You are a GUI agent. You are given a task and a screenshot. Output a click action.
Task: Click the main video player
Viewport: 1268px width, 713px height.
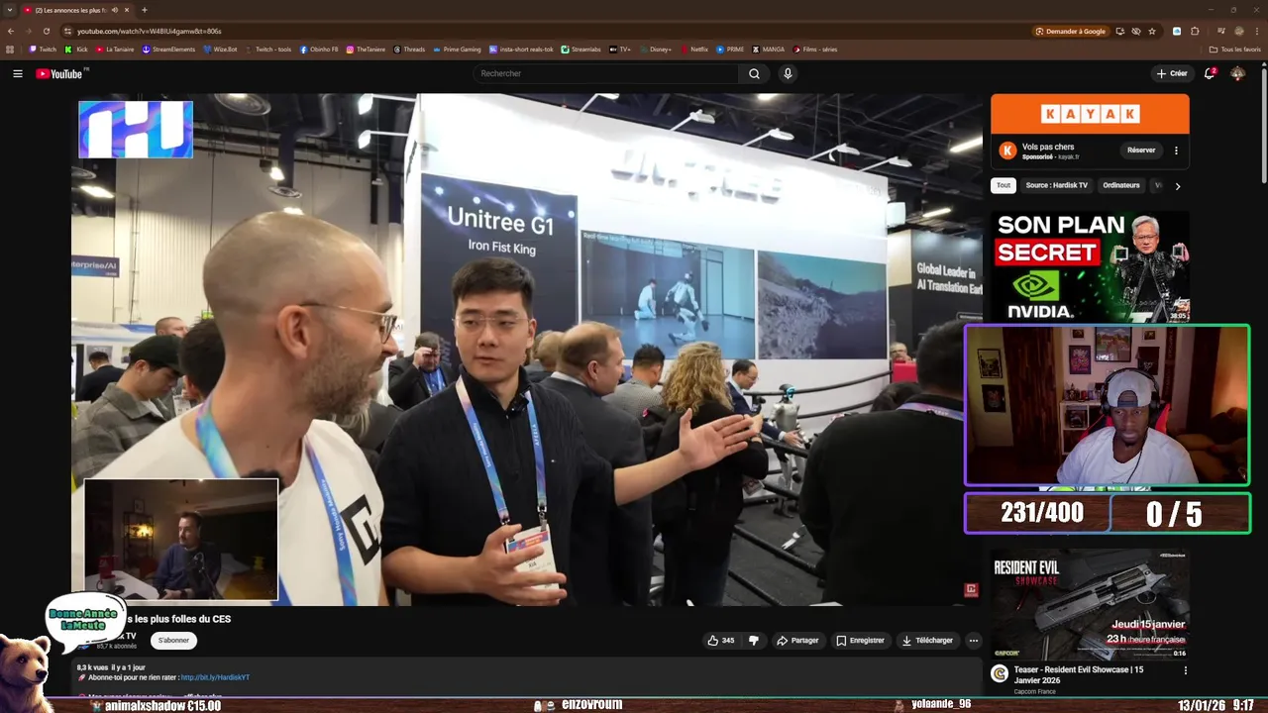(x=526, y=350)
